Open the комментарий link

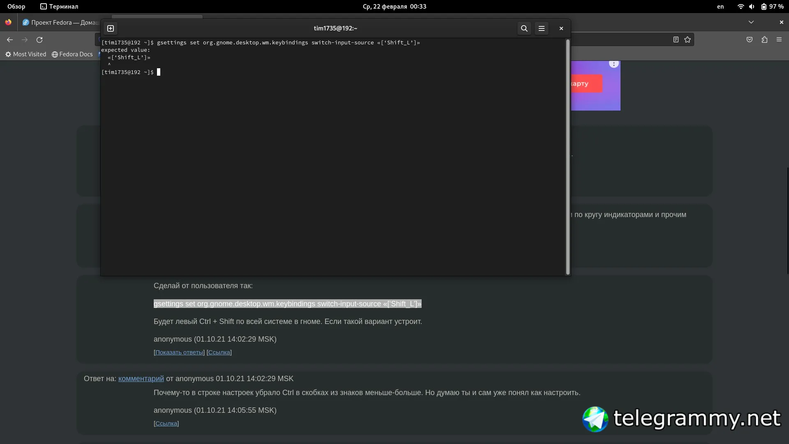coord(141,379)
